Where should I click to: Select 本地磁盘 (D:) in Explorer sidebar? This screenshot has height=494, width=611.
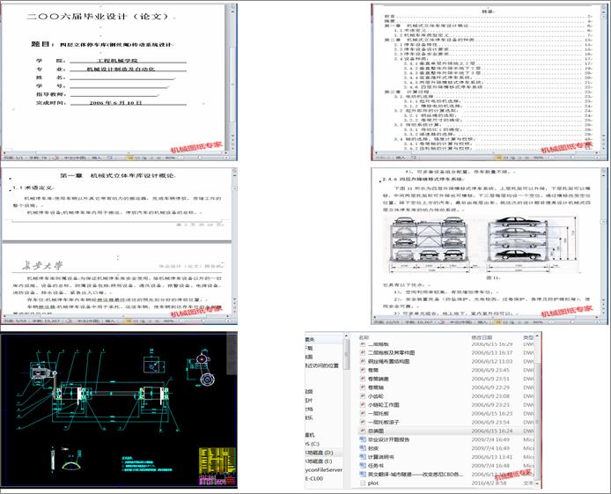(319, 453)
